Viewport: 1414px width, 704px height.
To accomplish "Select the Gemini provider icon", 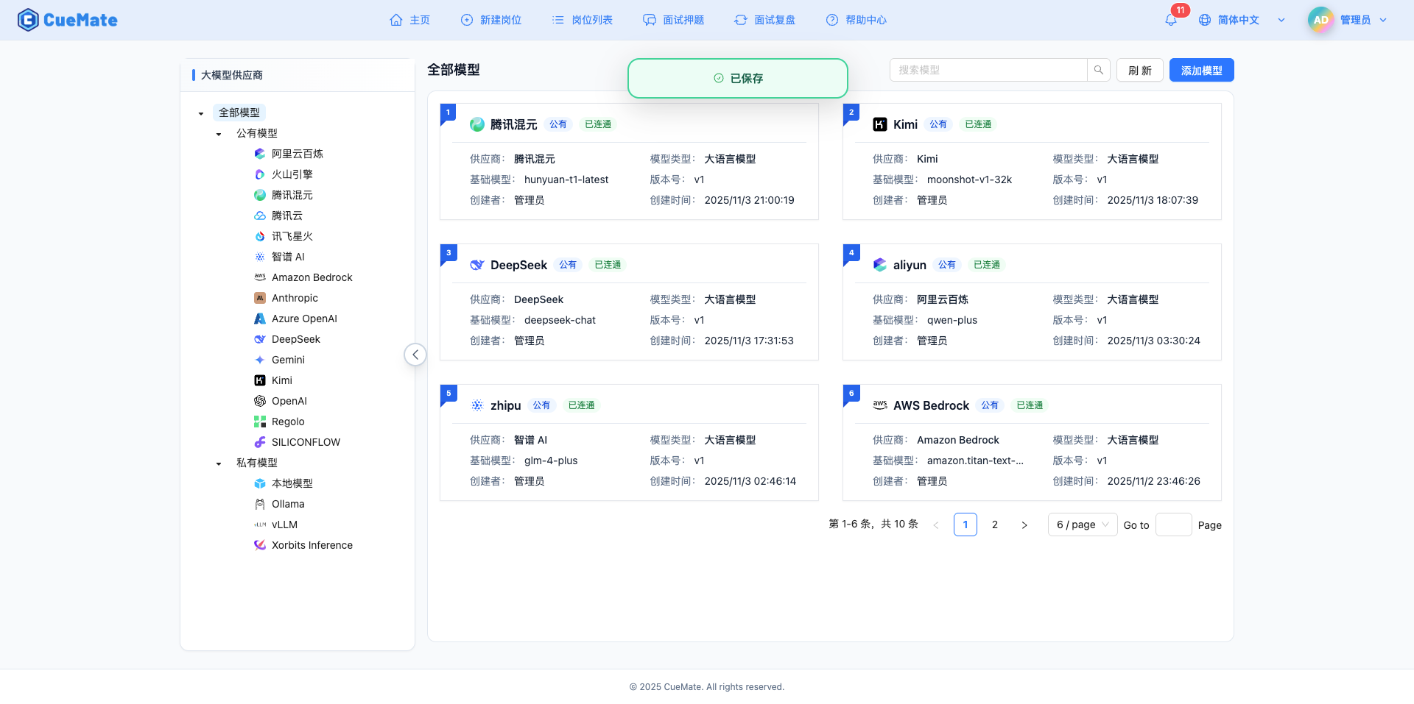I will tap(259, 360).
